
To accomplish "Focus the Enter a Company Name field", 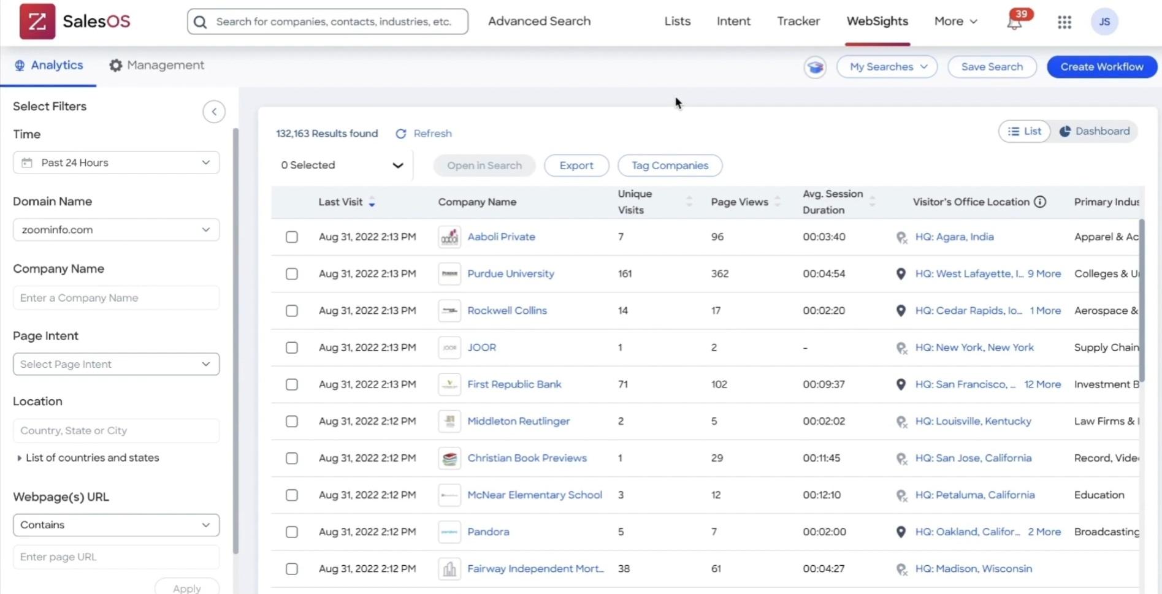I will [x=117, y=298].
